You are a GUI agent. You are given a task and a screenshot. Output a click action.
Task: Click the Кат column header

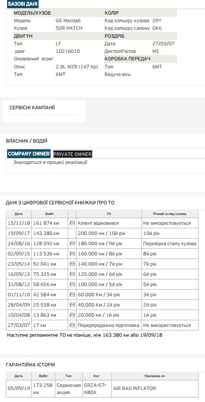tap(97, 376)
